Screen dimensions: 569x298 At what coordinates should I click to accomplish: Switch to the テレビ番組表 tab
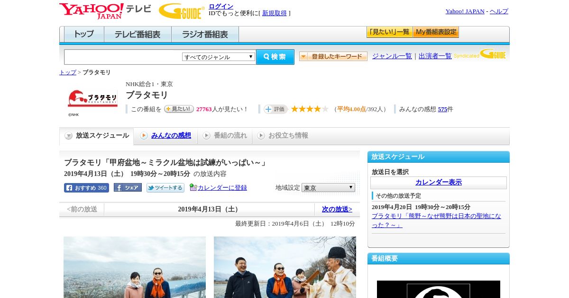pos(138,34)
